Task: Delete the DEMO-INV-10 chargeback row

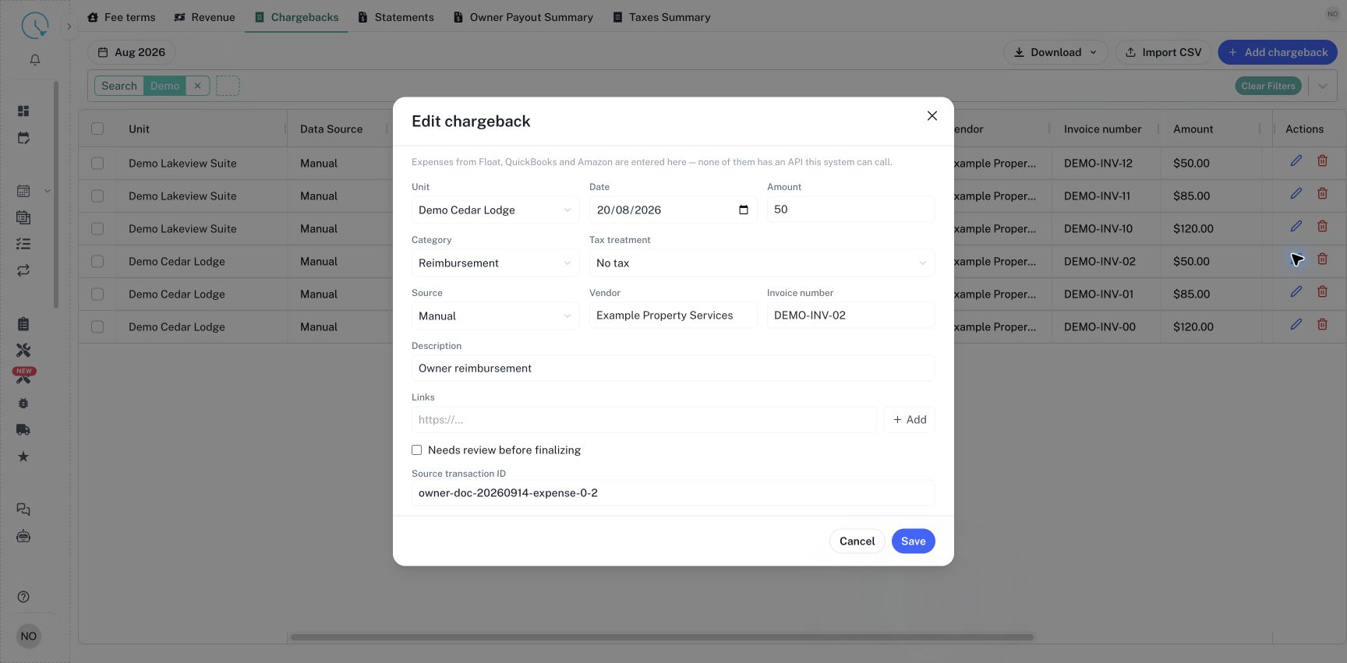Action: (x=1323, y=226)
